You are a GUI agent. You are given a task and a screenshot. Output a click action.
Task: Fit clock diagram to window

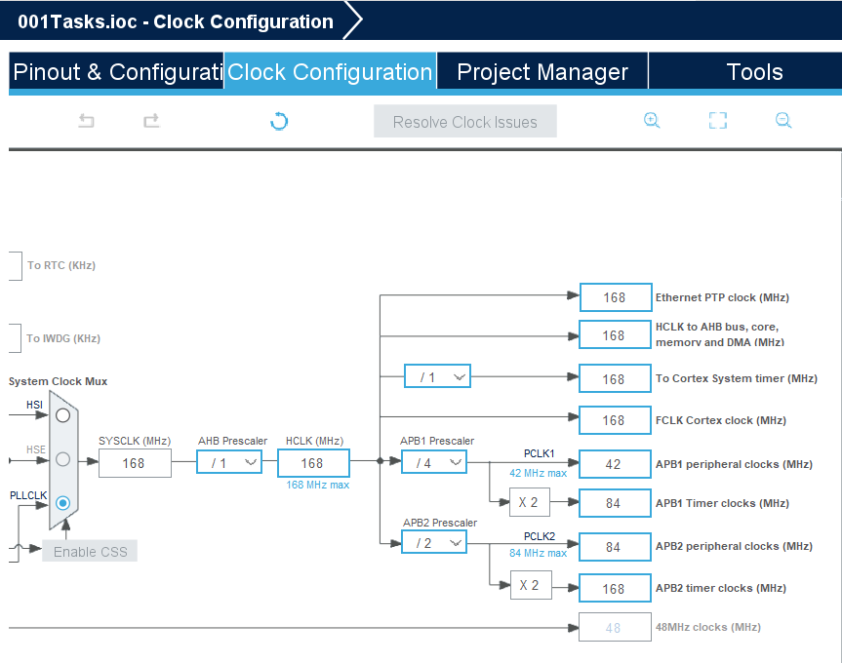pos(717,120)
